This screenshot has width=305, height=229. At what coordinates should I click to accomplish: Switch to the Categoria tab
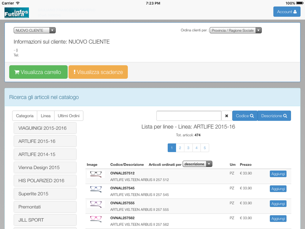[25, 116]
